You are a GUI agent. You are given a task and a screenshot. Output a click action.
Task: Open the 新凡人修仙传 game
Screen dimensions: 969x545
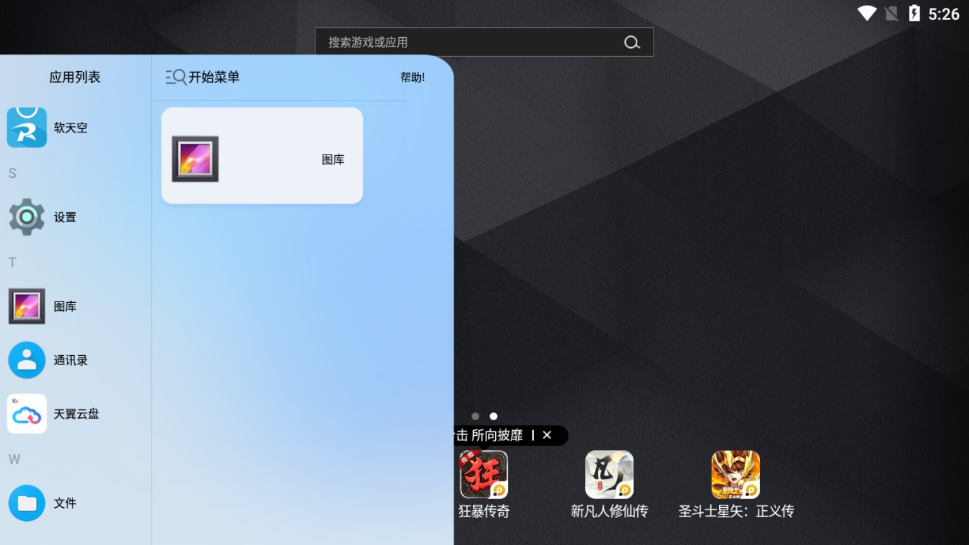tap(609, 474)
